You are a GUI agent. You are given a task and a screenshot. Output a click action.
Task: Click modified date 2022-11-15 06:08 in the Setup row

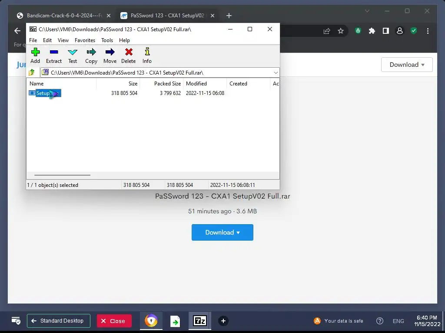pyautogui.click(x=205, y=93)
